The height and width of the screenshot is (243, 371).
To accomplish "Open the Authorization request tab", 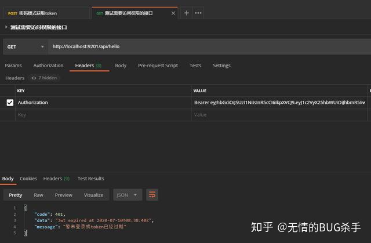I will (x=48, y=66).
